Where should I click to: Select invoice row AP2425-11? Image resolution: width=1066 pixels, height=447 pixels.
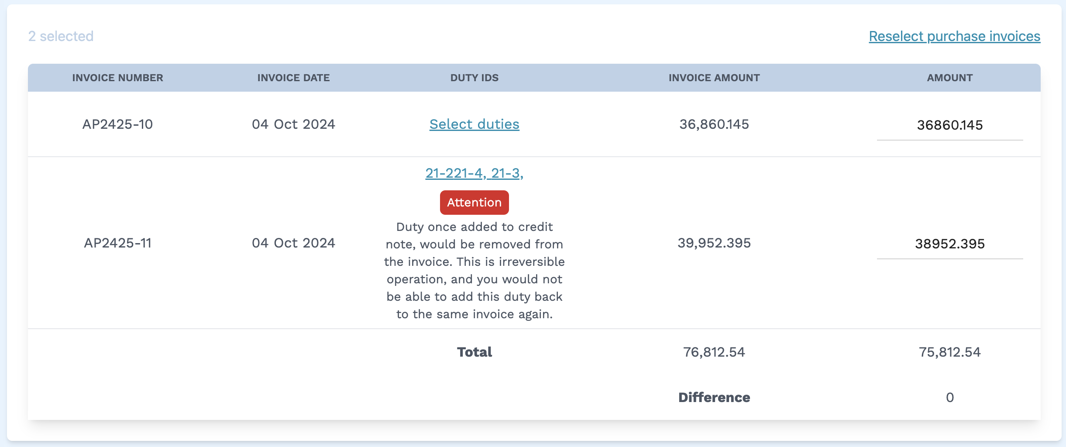(118, 243)
